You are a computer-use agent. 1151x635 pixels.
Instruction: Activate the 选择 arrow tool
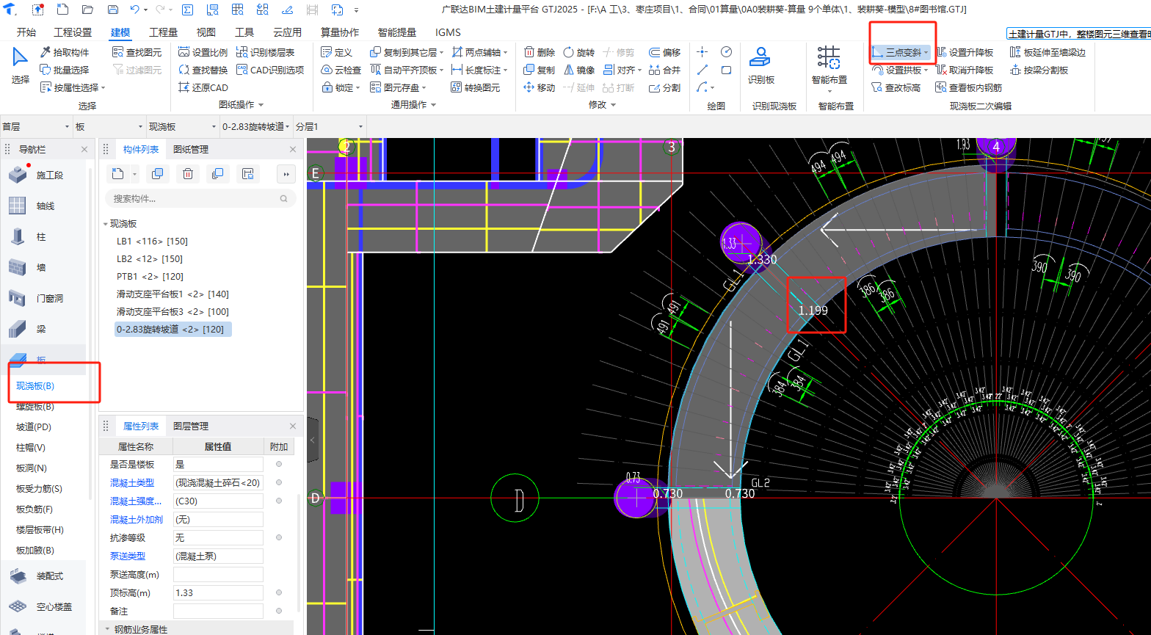tap(21, 65)
